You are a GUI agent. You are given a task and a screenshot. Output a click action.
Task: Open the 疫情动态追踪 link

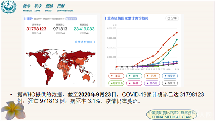85,42
